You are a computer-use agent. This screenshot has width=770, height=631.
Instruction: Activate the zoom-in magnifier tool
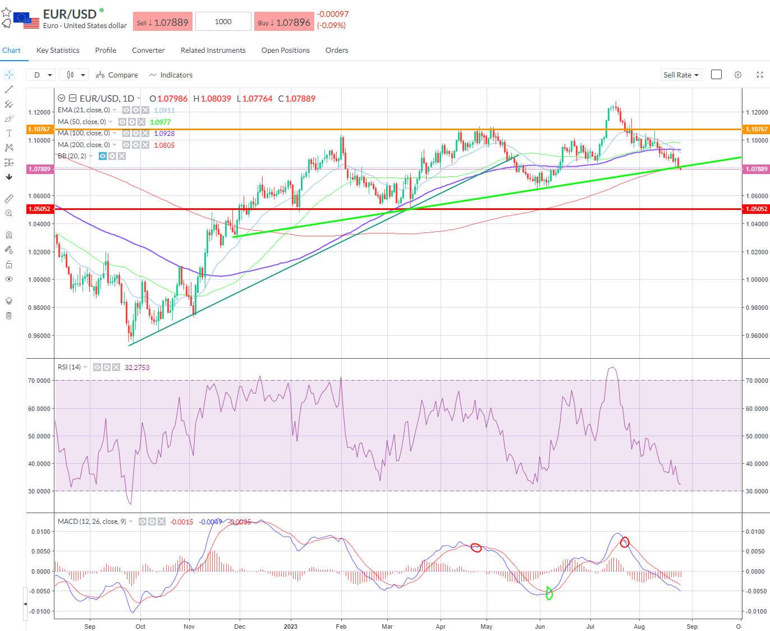(9, 213)
